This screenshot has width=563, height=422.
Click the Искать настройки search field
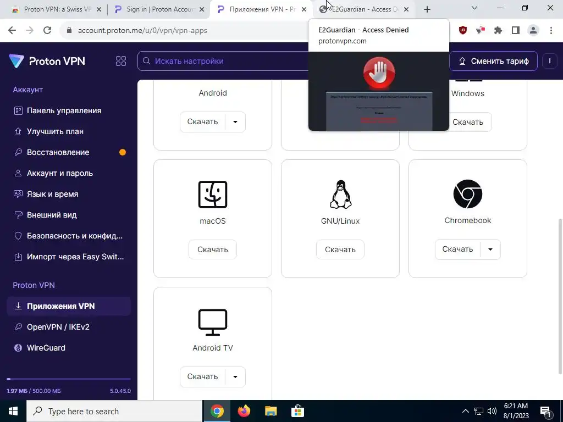223,61
